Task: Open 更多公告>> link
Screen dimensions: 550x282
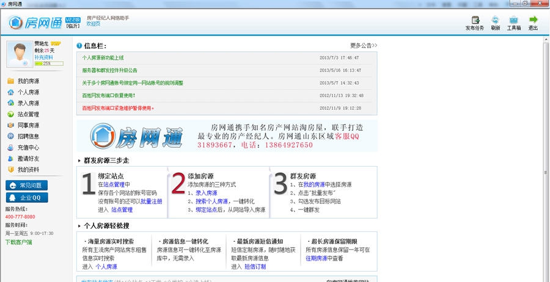Action: pos(364,46)
